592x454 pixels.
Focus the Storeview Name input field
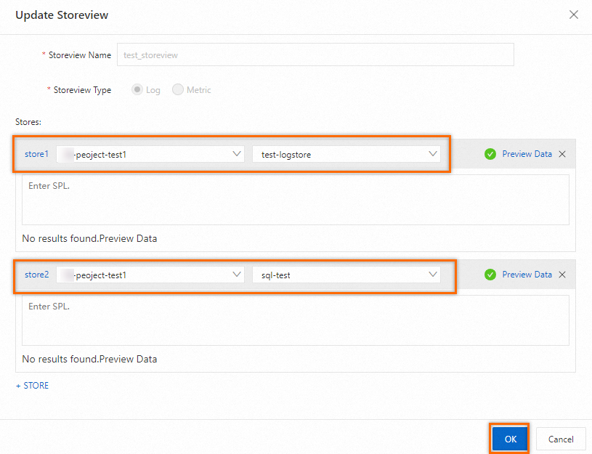coord(315,54)
